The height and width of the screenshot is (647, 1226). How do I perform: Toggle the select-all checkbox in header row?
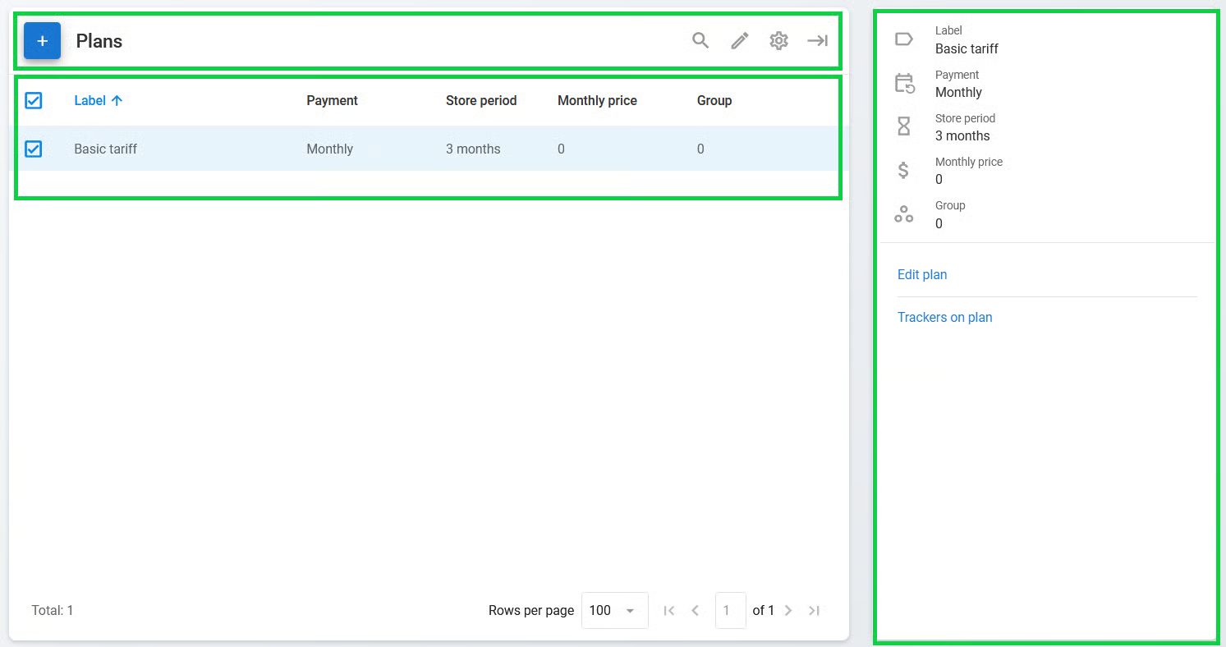[34, 100]
